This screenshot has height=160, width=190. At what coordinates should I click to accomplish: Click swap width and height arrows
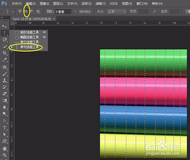click(154, 12)
